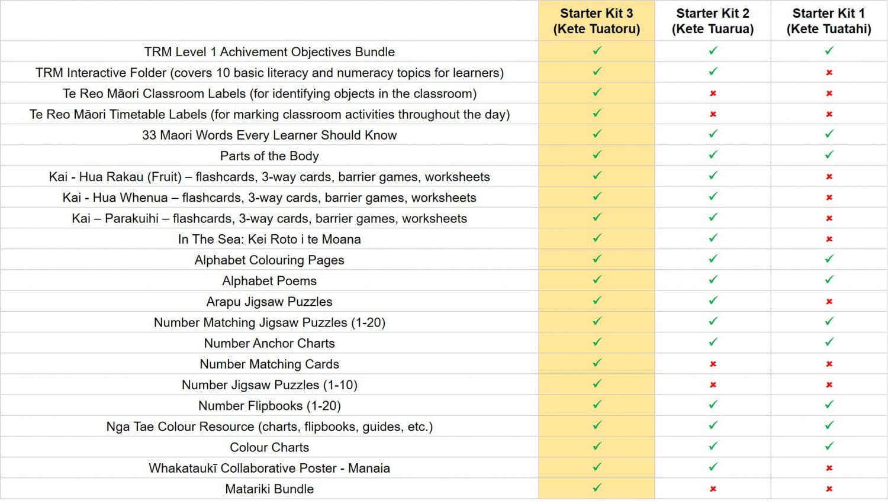888x504 pixels.
Task: Click Starter Kit 1 red cross for Arapu Jigsaw Puzzles
Action: point(829,302)
